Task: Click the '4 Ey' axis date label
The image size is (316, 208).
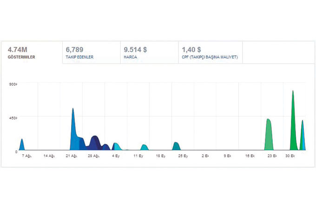Action: tap(116, 156)
